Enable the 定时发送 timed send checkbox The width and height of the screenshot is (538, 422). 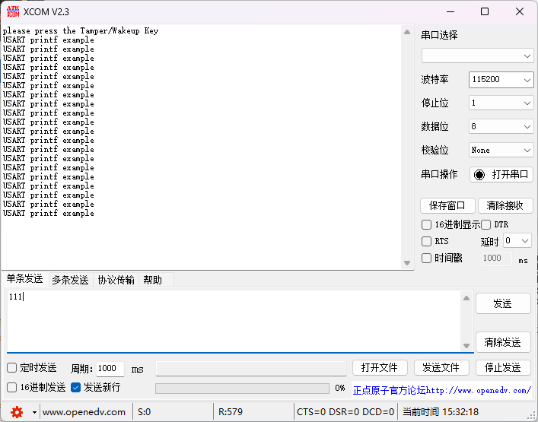click(x=12, y=368)
